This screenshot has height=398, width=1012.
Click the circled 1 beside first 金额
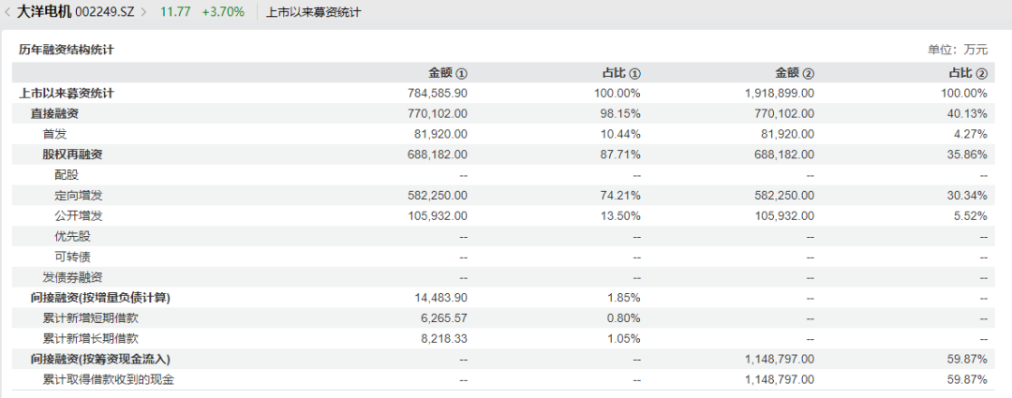(x=461, y=73)
